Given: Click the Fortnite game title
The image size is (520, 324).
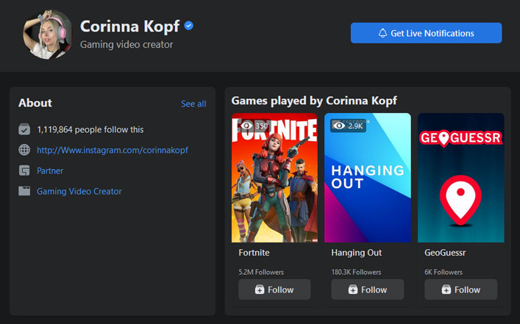Looking at the screenshot, I should click(254, 253).
